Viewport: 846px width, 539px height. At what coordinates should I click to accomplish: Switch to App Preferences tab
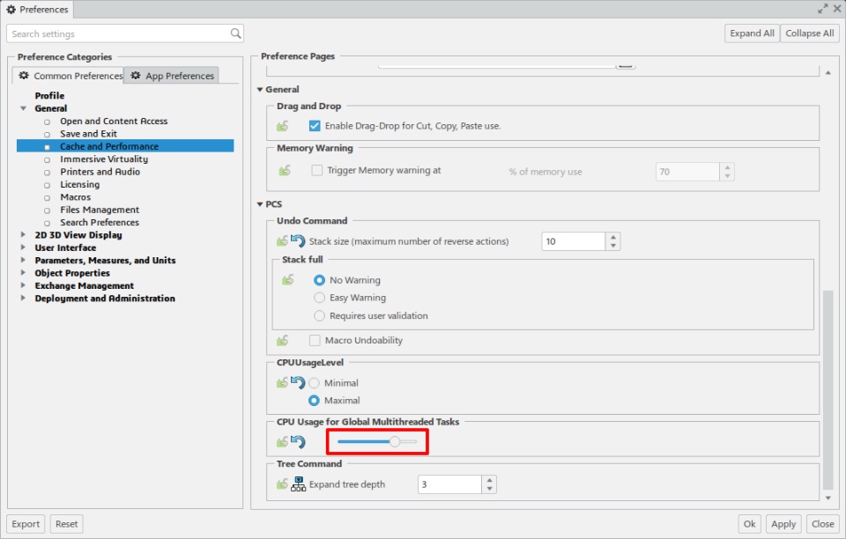point(172,76)
